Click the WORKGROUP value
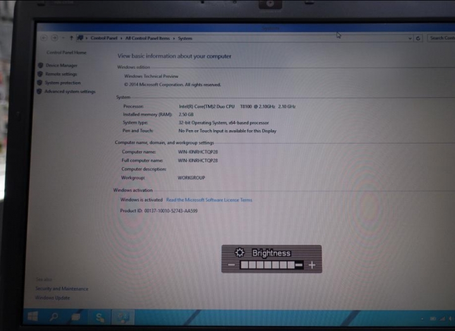 191,178
